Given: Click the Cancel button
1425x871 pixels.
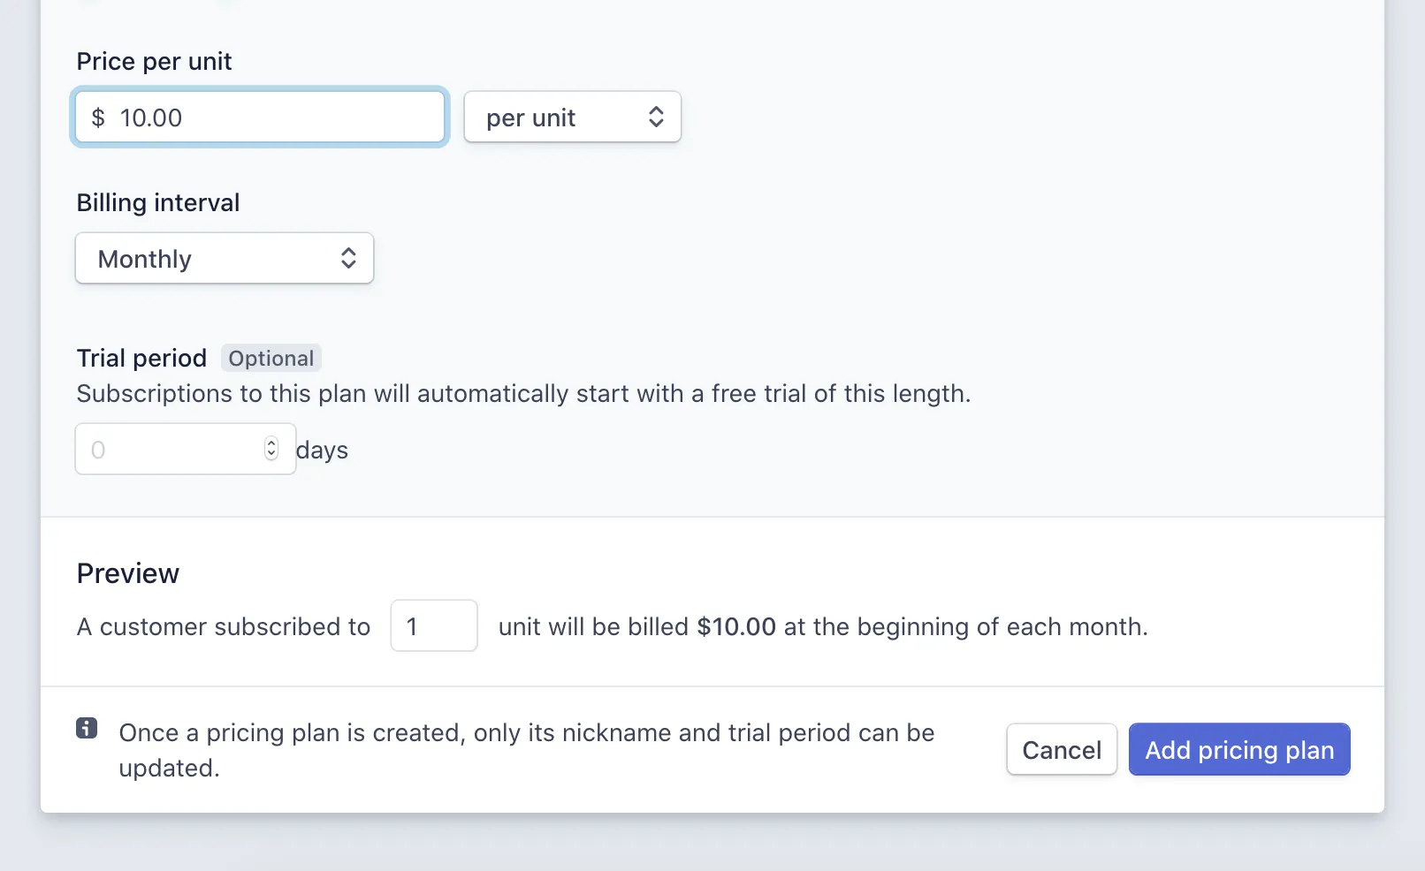Looking at the screenshot, I should tap(1062, 749).
